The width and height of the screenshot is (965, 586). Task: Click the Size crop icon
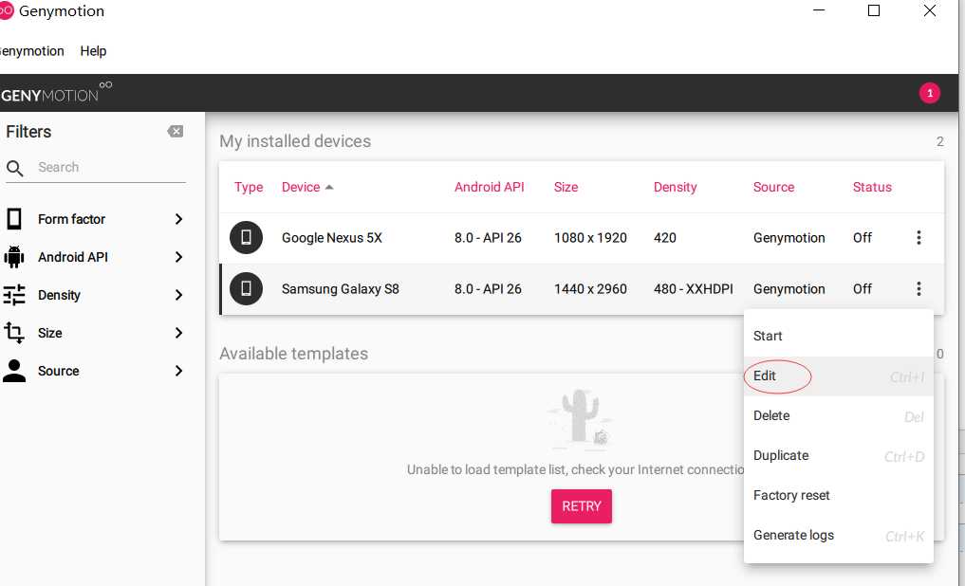tap(14, 333)
